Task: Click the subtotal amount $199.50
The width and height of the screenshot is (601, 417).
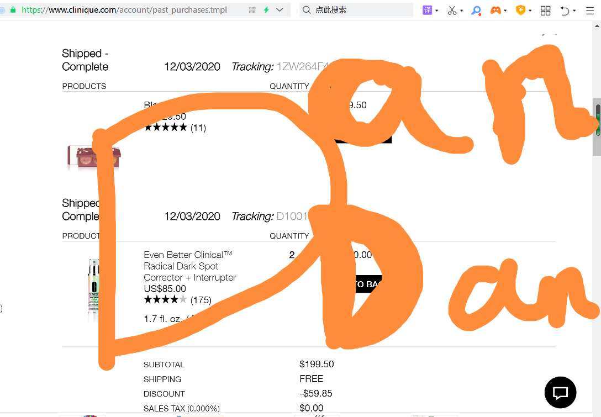Action: [x=317, y=364]
